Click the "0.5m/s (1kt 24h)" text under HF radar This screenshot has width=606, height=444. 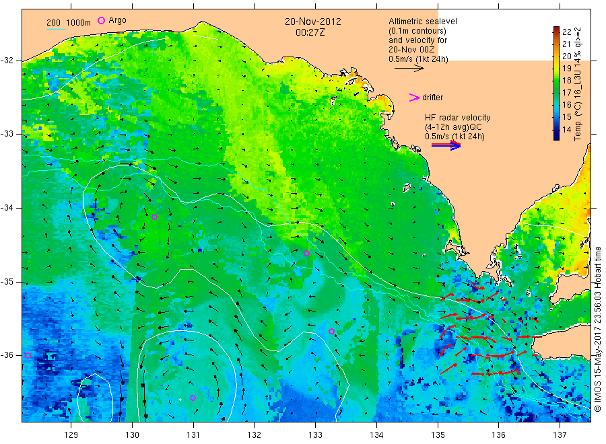pyautogui.click(x=454, y=137)
